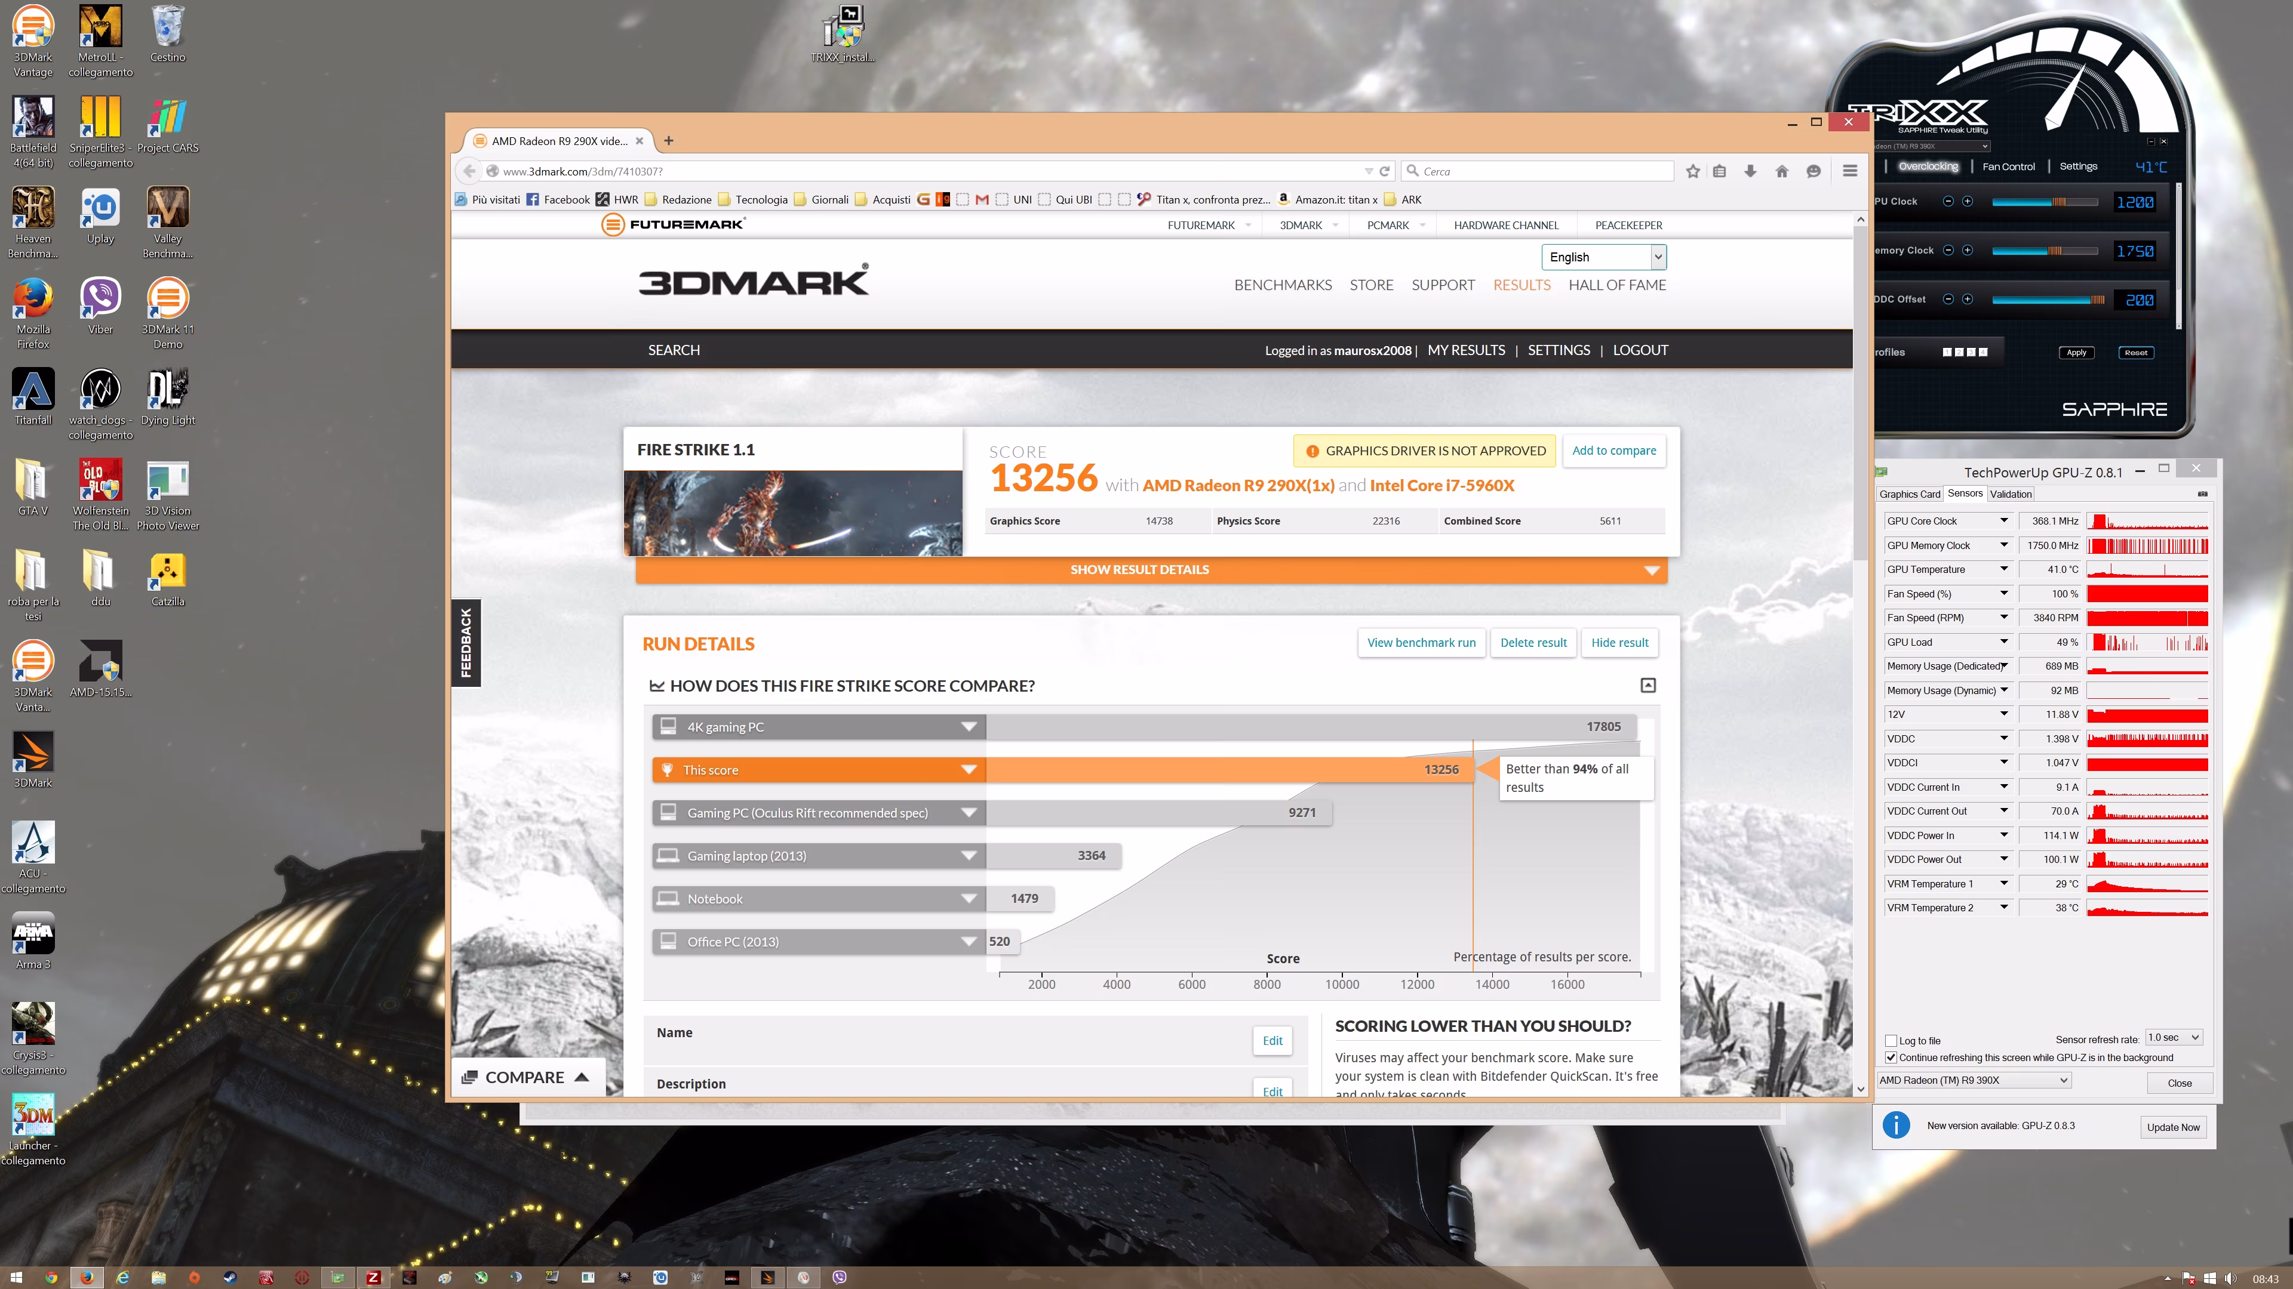Viewport: 2293px width, 1289px height.
Task: Click View benchmark run button
Action: (1421, 642)
